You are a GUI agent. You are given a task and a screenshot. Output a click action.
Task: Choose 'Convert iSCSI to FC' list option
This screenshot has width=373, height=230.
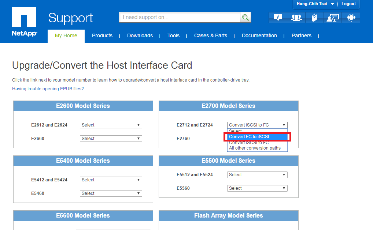(x=257, y=142)
